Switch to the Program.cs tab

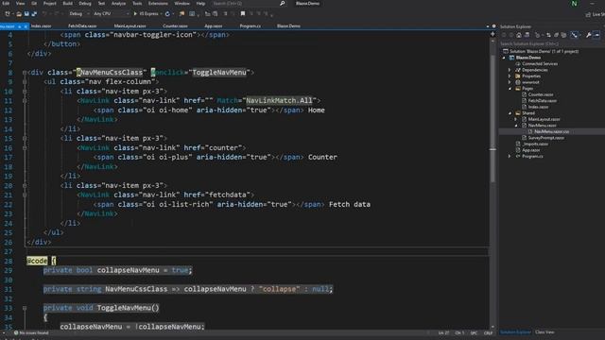pyautogui.click(x=250, y=26)
